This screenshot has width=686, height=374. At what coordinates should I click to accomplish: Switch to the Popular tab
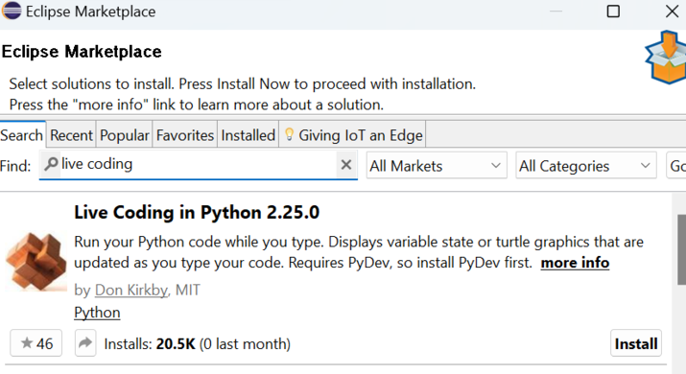pos(125,135)
